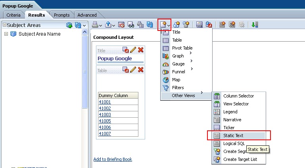
Task: Open the Prompts tab
Action: [x=61, y=15]
